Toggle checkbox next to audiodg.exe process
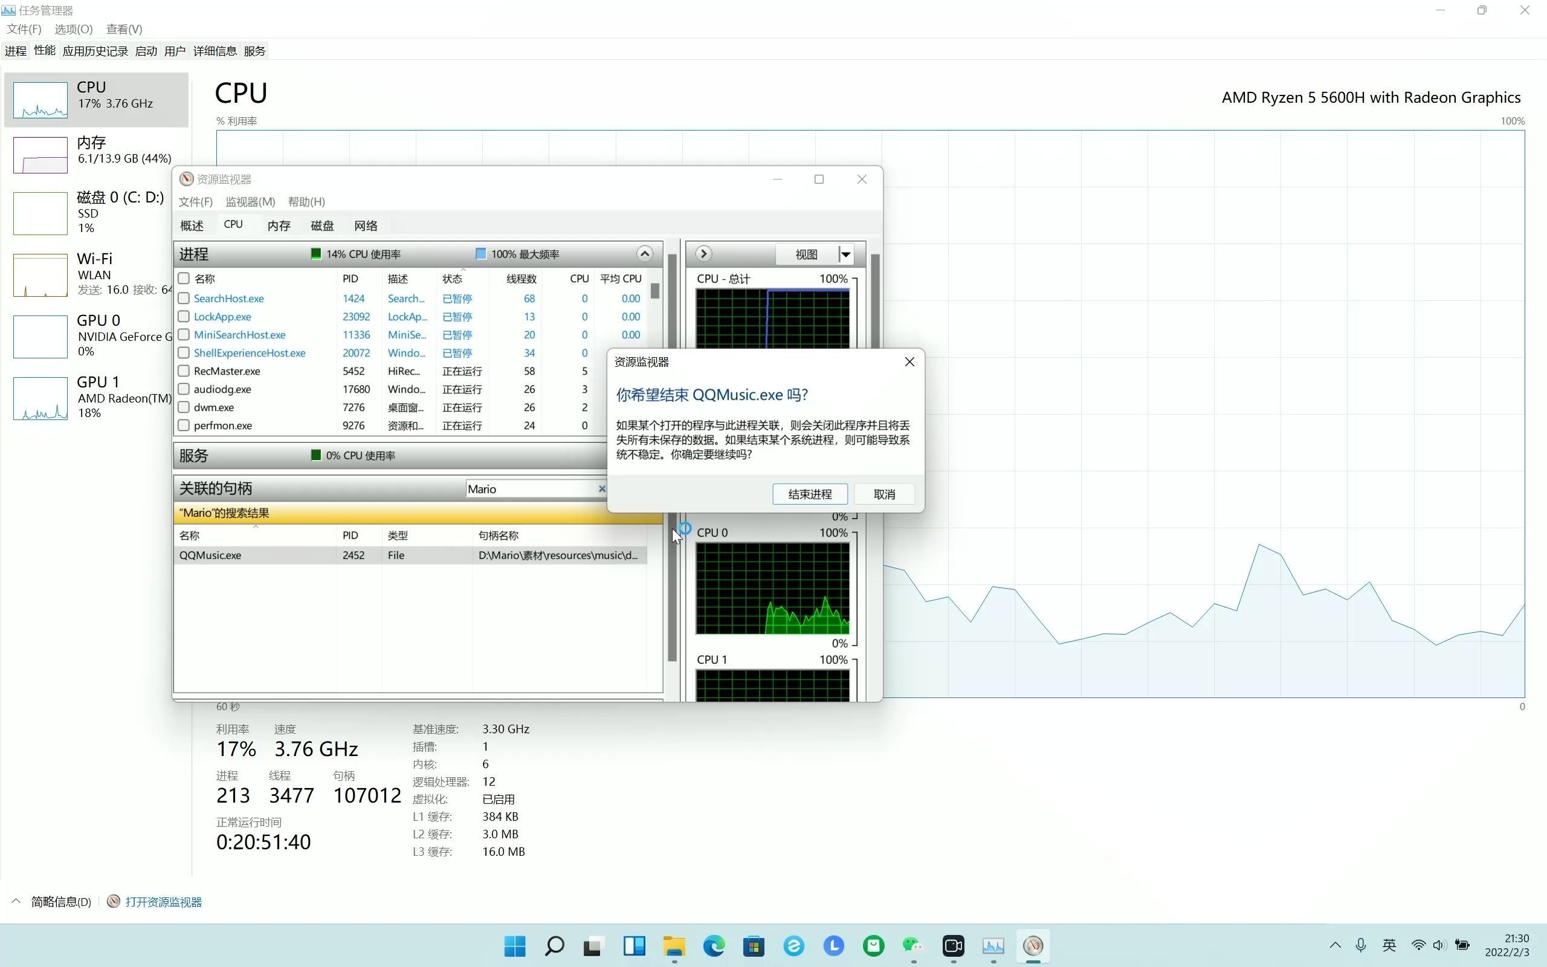Image resolution: width=1547 pixels, height=967 pixels. pyautogui.click(x=182, y=389)
